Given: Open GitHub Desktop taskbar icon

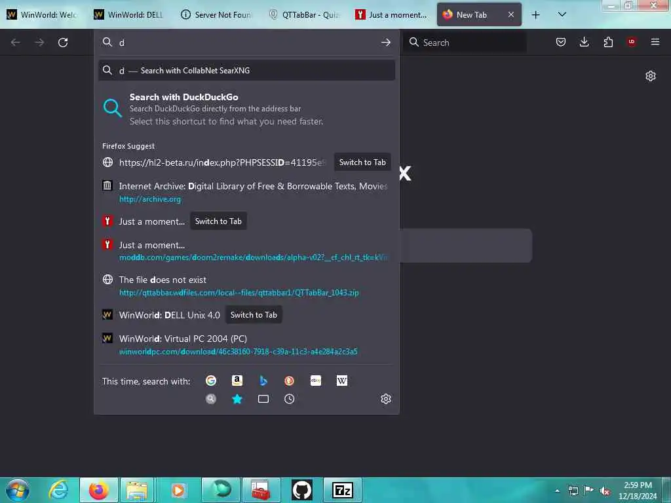Looking at the screenshot, I should point(302,490).
